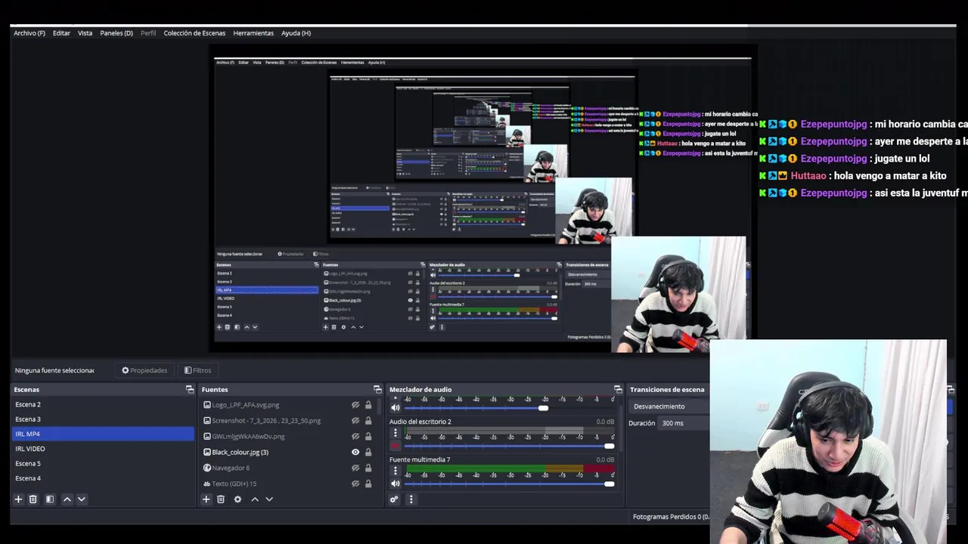Screen dimensions: 968x544
Task: Show the Screenshot - 7_3_2026 source
Action: point(355,421)
